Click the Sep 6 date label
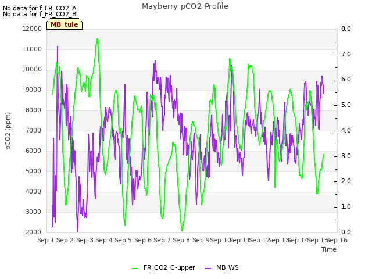This screenshot has height=279, width=372. click(x=143, y=240)
